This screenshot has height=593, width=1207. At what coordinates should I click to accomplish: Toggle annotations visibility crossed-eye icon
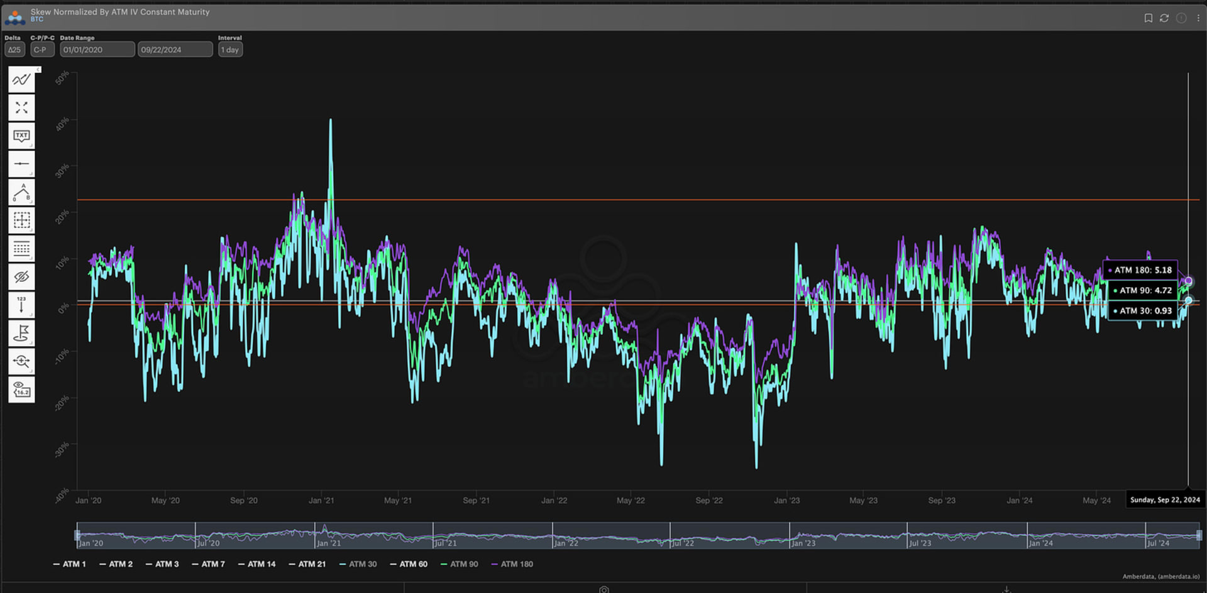[x=21, y=277]
